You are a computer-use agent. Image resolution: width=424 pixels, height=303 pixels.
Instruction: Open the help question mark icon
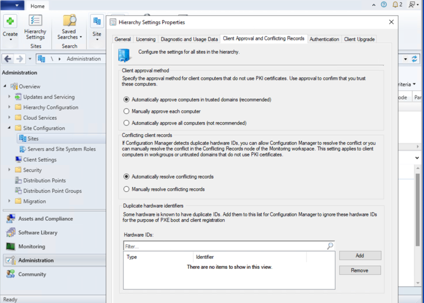pyautogui.click(x=384, y=5)
